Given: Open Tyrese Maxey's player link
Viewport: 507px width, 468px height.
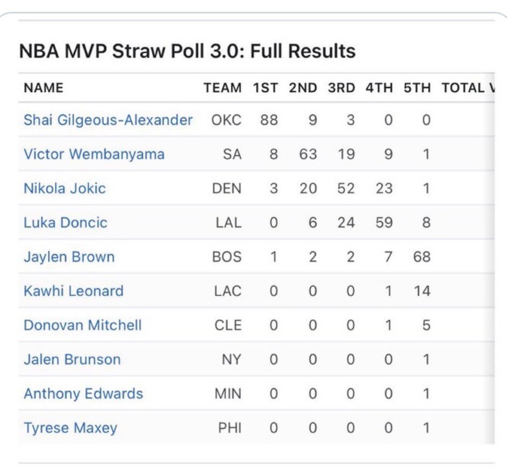Looking at the screenshot, I should click(x=70, y=428).
